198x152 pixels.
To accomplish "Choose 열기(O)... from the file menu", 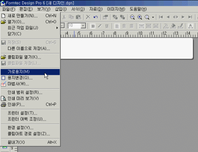I will point(30,22).
